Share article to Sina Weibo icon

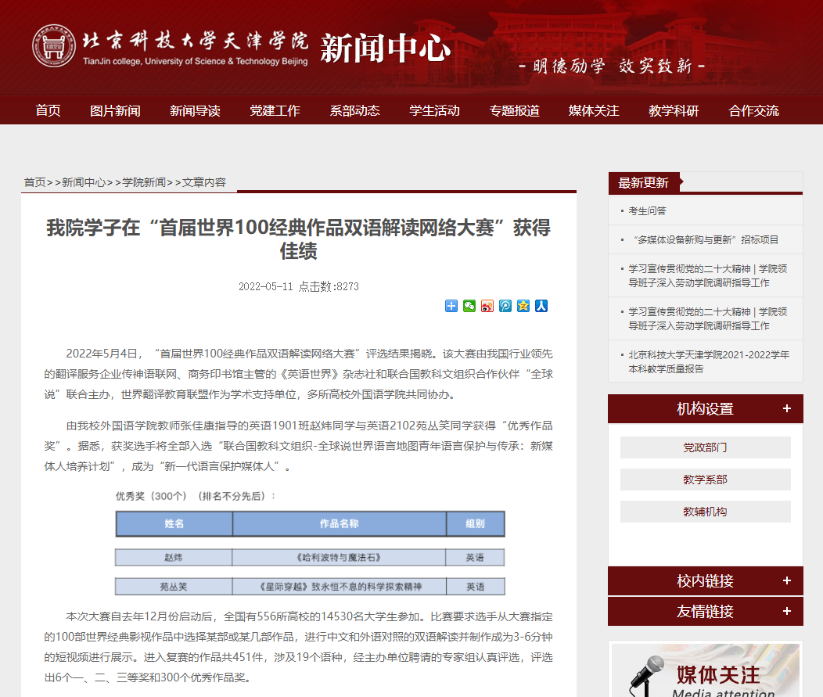click(x=487, y=306)
